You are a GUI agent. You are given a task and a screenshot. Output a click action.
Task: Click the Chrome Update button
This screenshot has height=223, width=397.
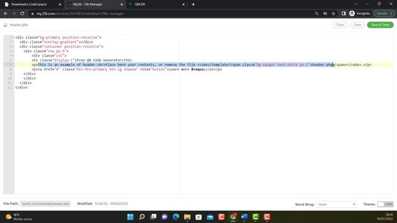(384, 14)
